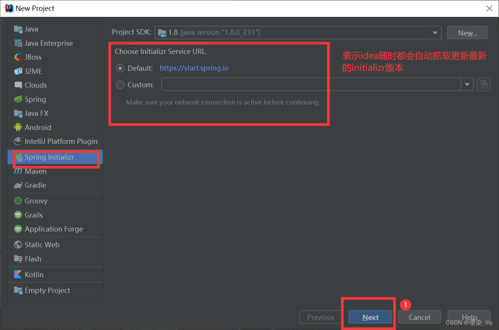This screenshot has height=330, width=499.
Task: Expand the Custom URL history dropdown arrow
Action: pyautogui.click(x=467, y=85)
